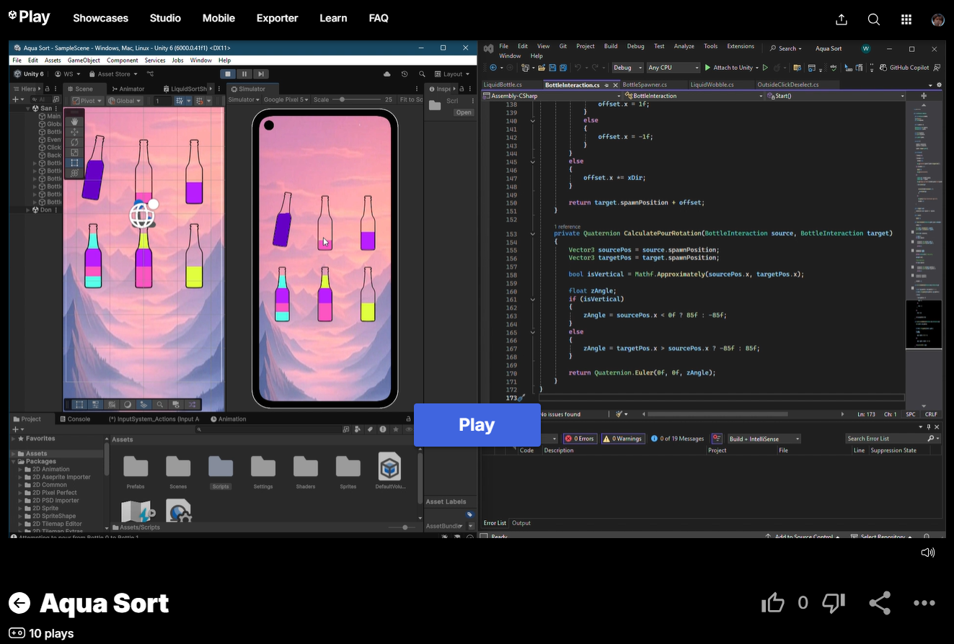Click the Unity editor's step forward button
The image size is (954, 644).
click(261, 74)
